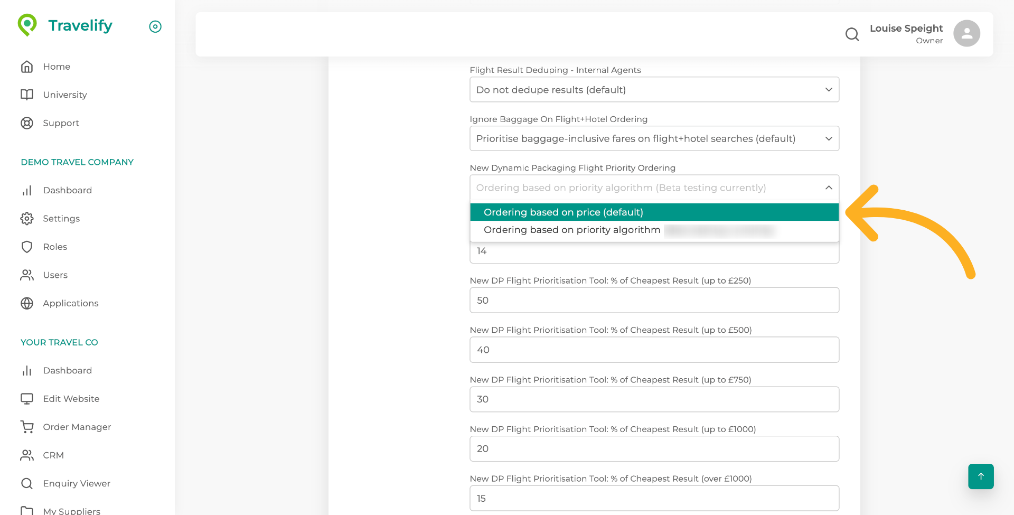The width and height of the screenshot is (1014, 515).
Task: Click the Applications globe icon
Action: 27,303
